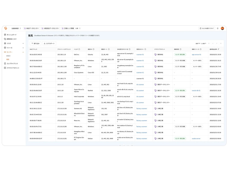Open the 8件 cloud account filter dropdown
The image size is (229, 172).
click(x=78, y=28)
